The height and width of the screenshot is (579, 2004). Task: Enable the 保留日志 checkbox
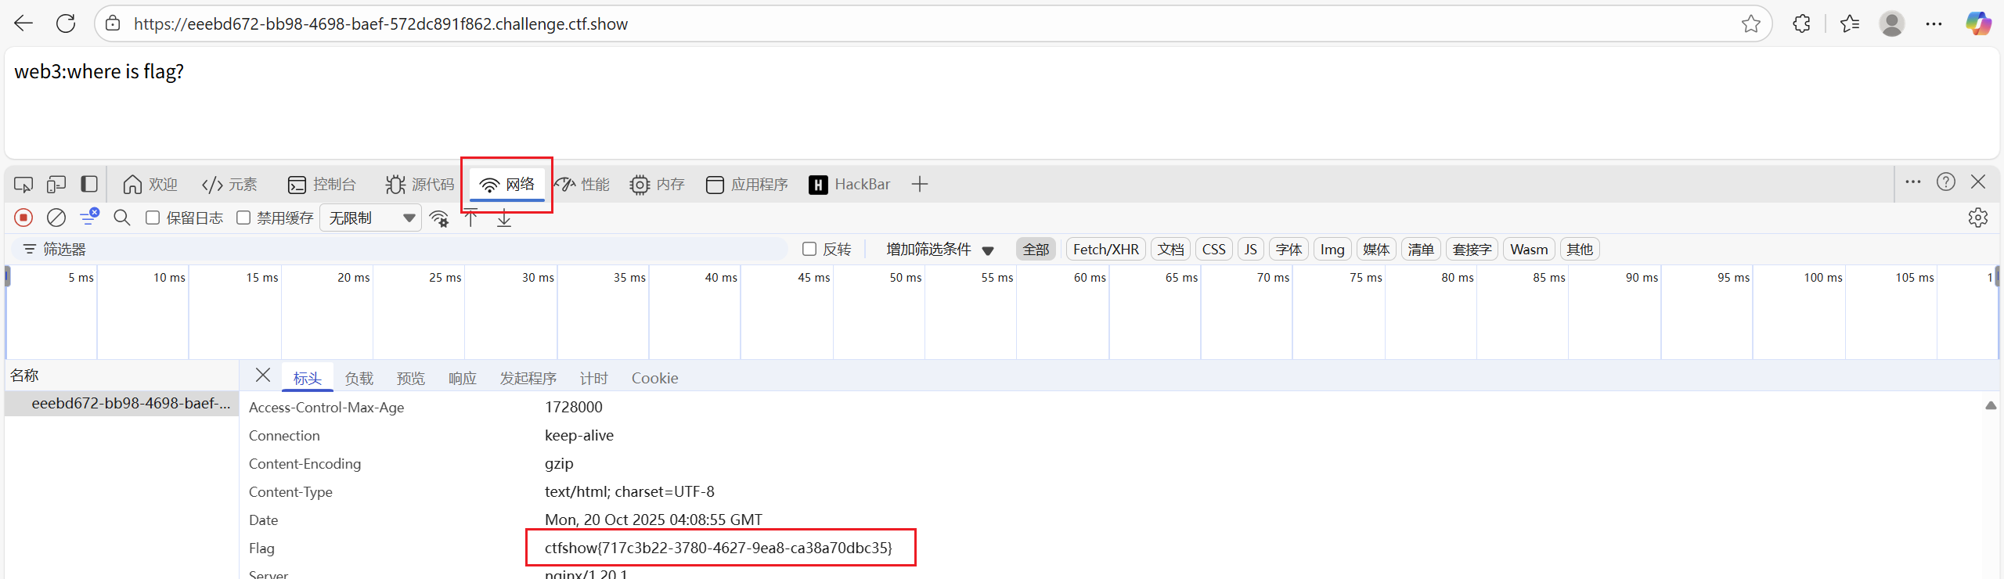(153, 218)
